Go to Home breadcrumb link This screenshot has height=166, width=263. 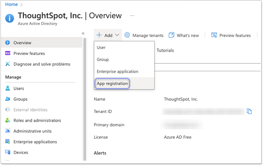pos(11,4)
